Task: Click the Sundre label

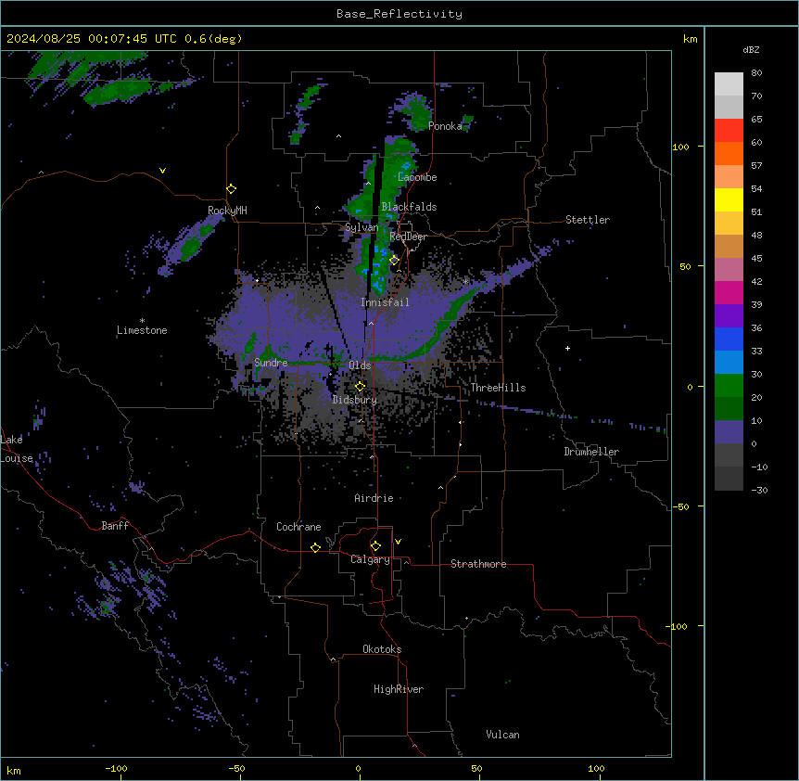Action: pyautogui.click(x=271, y=363)
